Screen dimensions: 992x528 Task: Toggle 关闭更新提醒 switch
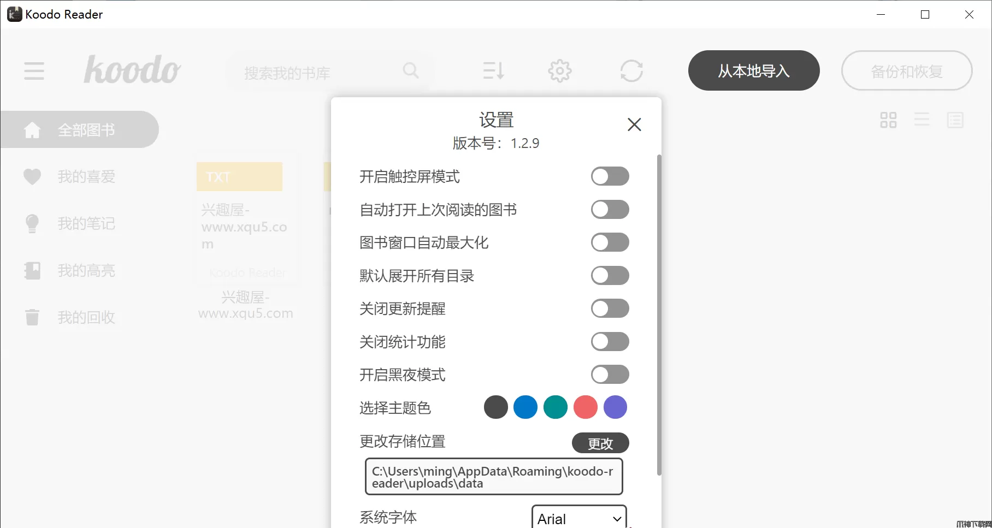point(610,309)
